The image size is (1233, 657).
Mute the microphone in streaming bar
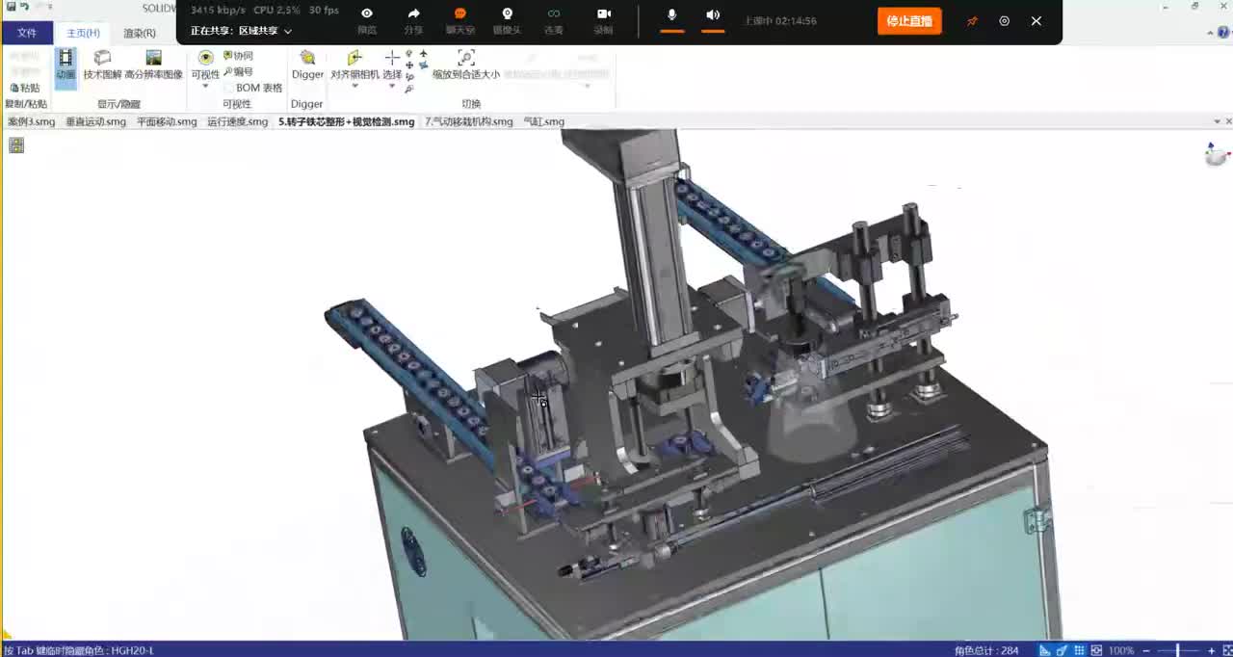pyautogui.click(x=672, y=14)
